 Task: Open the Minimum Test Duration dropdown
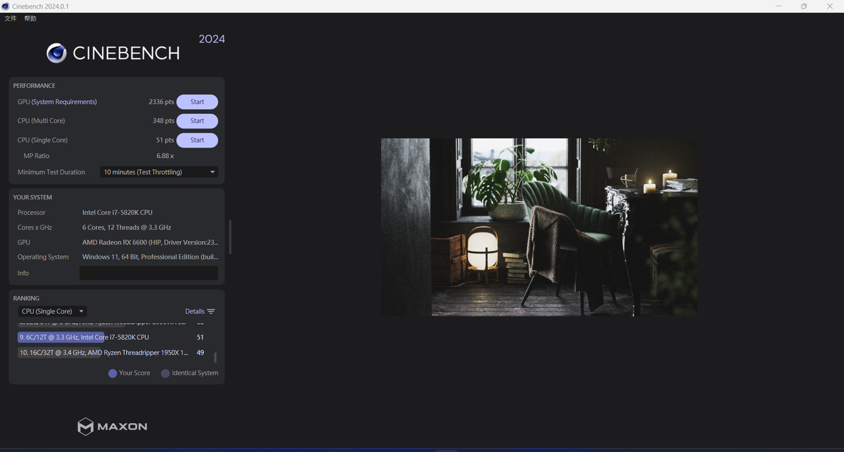[159, 172]
